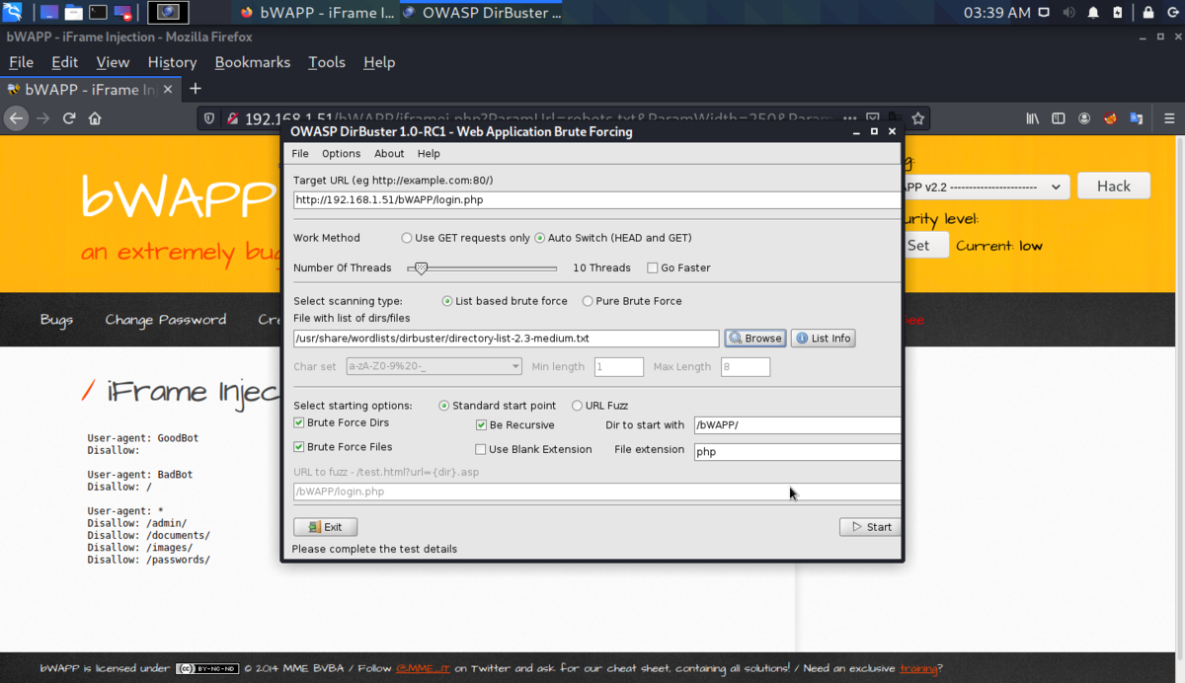Open DirBuster About menu
This screenshot has height=683, width=1185.
(389, 154)
